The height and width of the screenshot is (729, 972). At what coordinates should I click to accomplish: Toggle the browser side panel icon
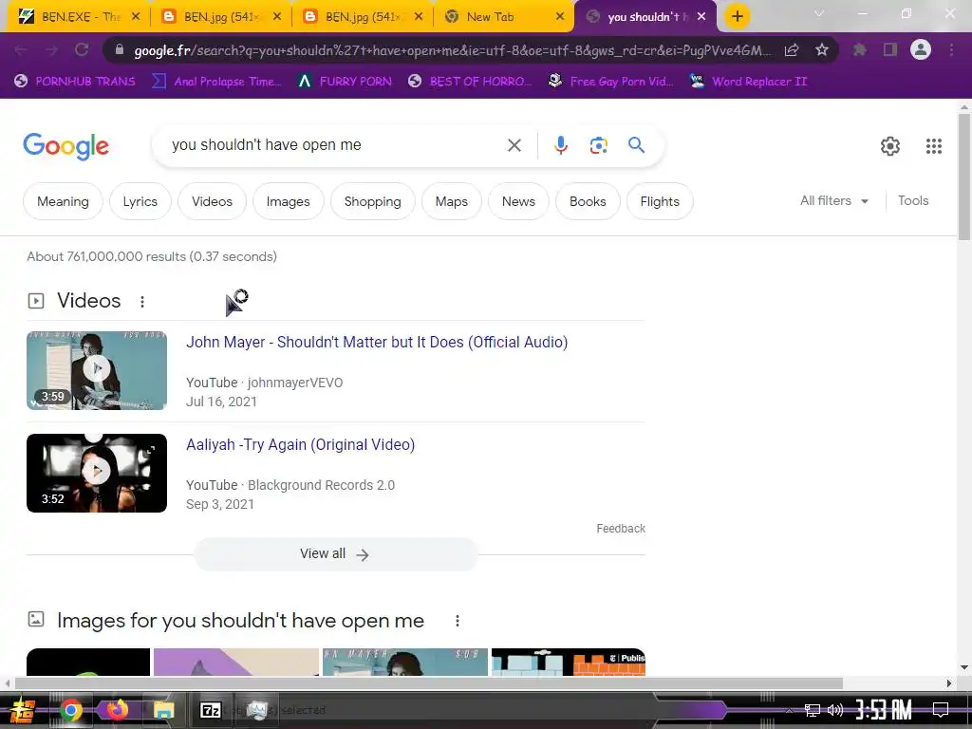coord(890,50)
